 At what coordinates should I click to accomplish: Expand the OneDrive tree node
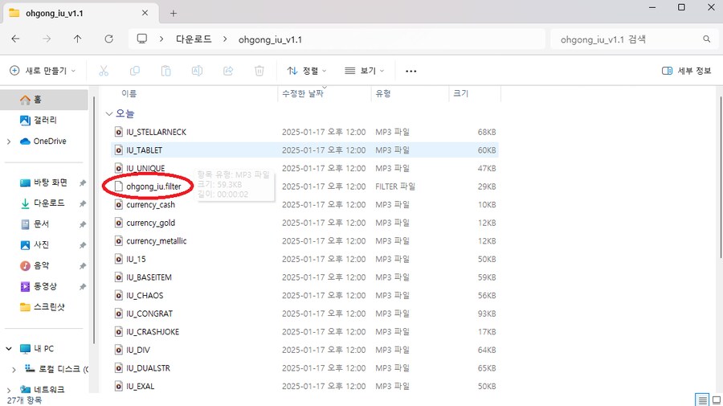(x=9, y=141)
